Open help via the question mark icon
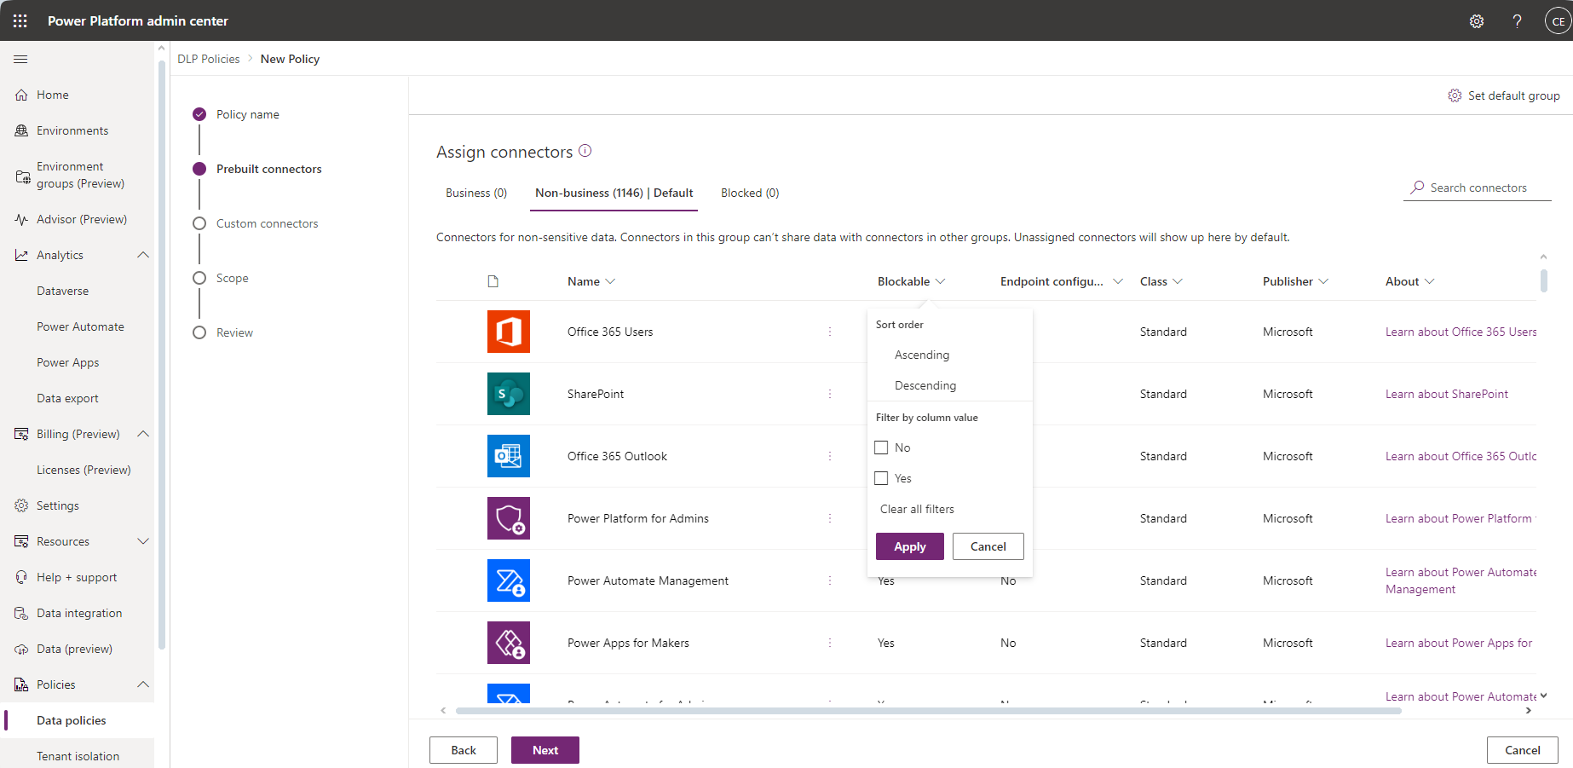1573x768 pixels. pyautogui.click(x=1518, y=20)
